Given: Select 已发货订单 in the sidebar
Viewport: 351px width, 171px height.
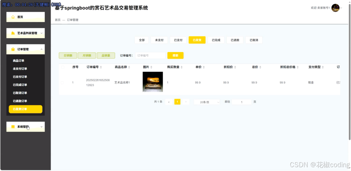Looking at the screenshot, I should pyautogui.click(x=25, y=109).
